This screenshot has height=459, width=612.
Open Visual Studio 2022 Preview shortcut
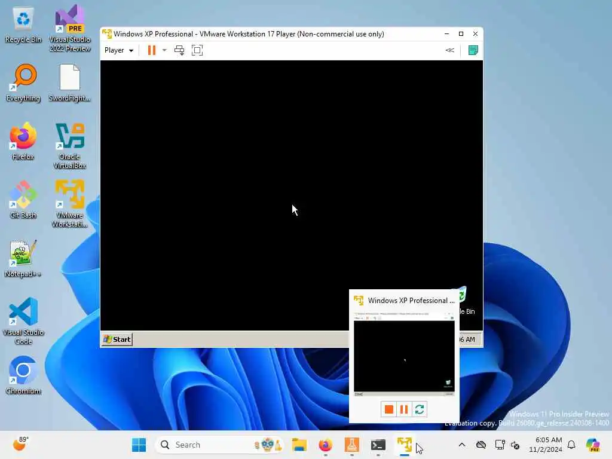70,29
